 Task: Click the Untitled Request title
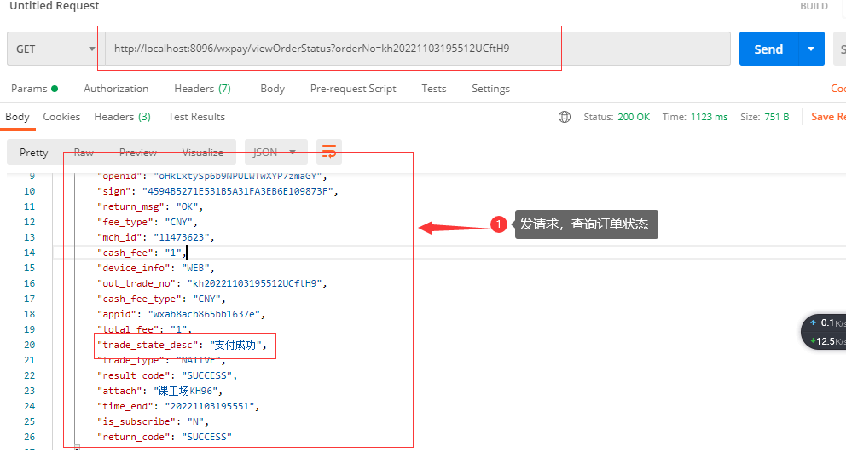point(54,6)
